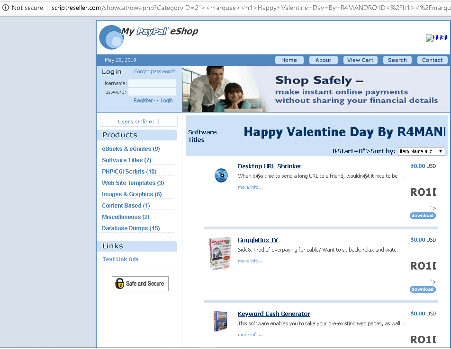Screen dimensions: 451x349
Task: Click the Text Link Ads link
Action: 120,259
